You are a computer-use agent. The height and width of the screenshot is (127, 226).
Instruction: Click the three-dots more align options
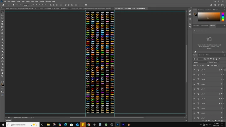(x=81, y=5)
